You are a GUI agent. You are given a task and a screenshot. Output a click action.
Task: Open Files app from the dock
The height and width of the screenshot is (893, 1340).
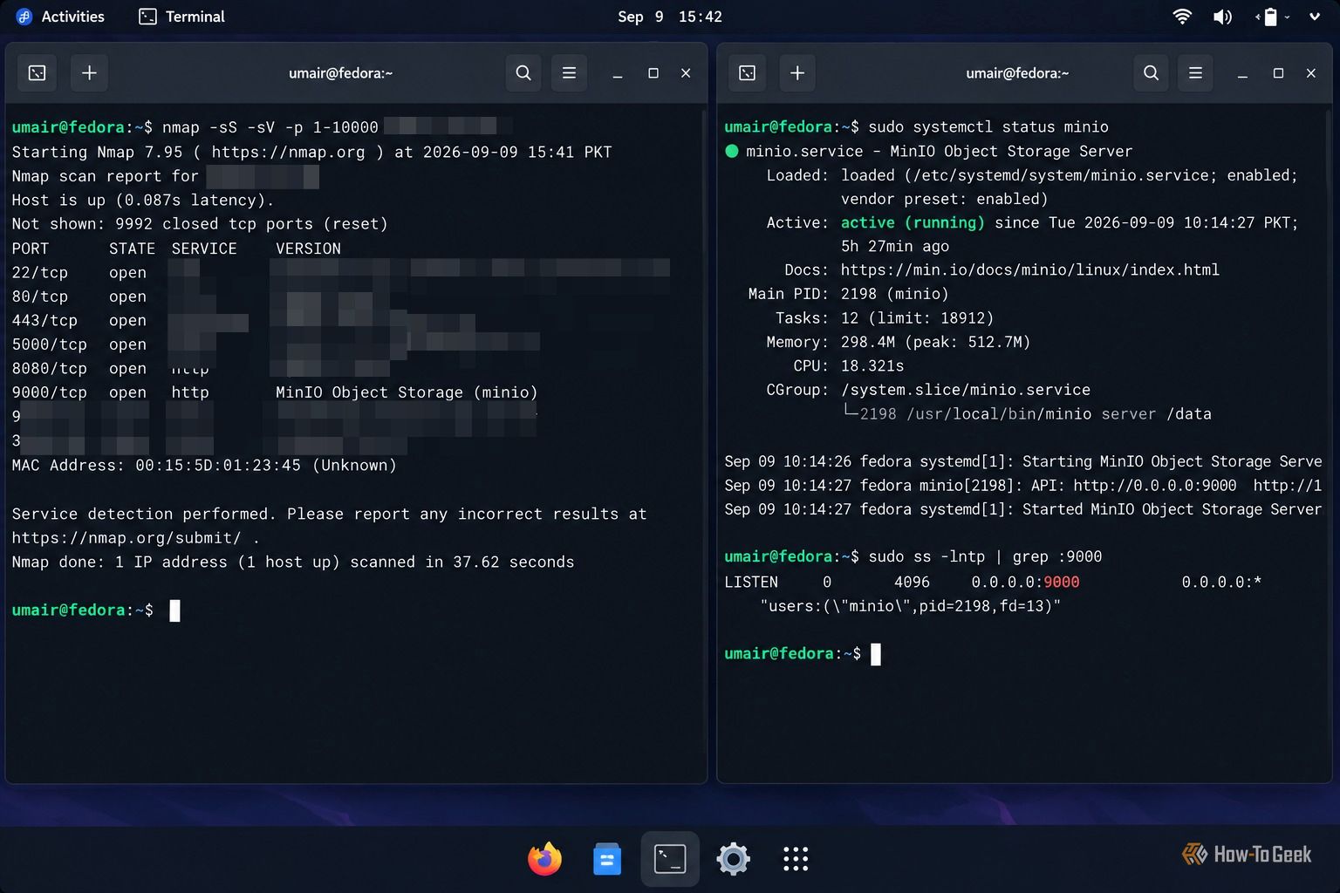[607, 859]
